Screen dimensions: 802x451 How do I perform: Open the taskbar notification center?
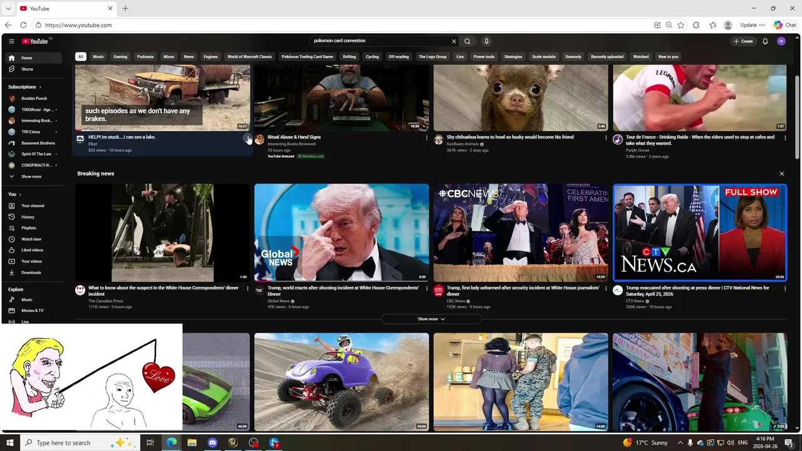click(789, 443)
